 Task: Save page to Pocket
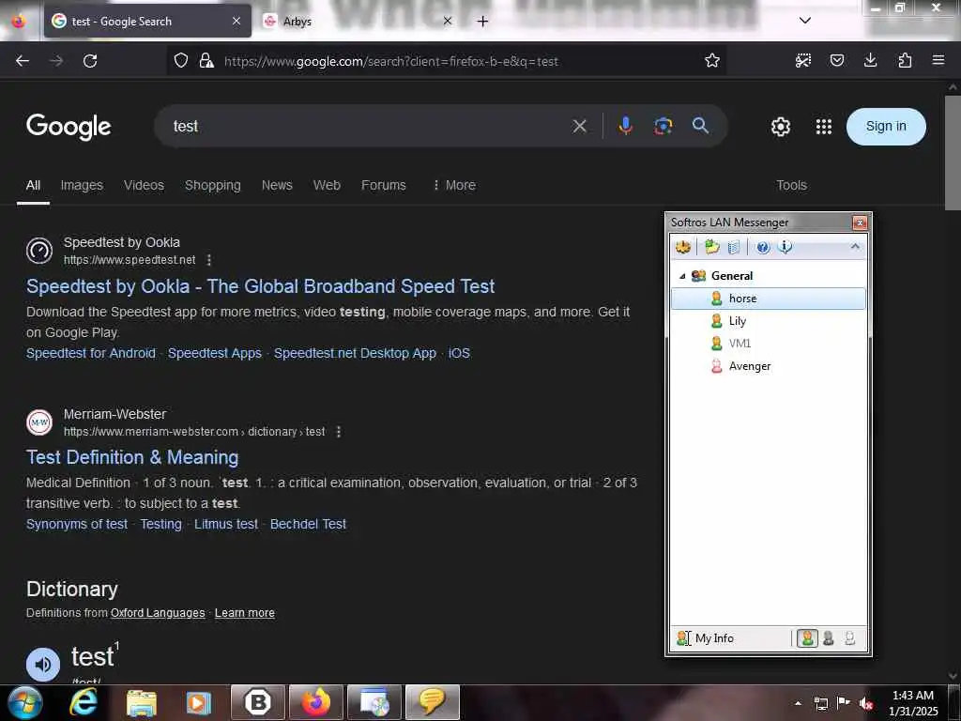point(836,61)
